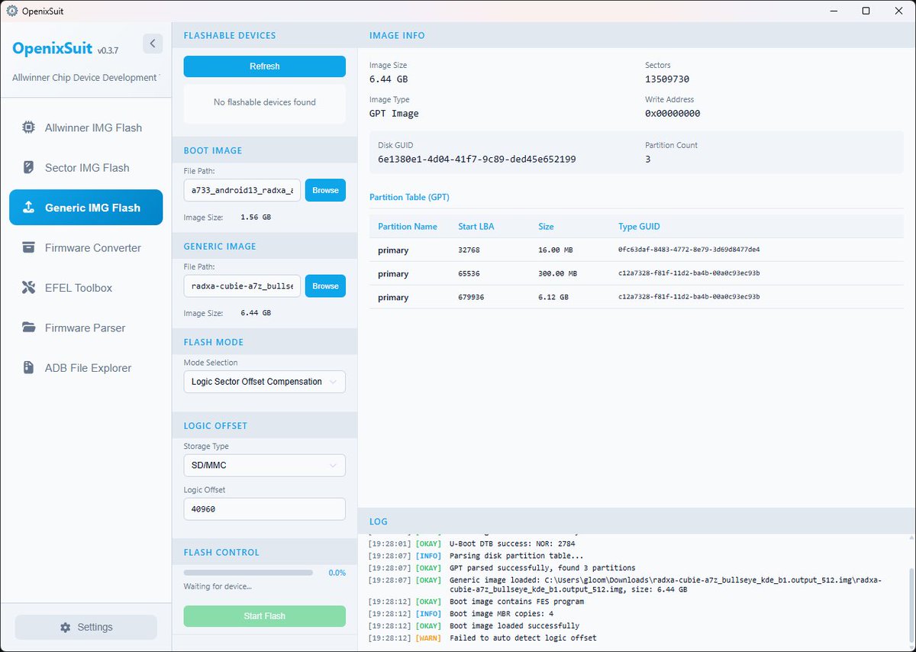916x652 pixels.
Task: Collapse the sidebar with the chevron button
Action: point(153,44)
